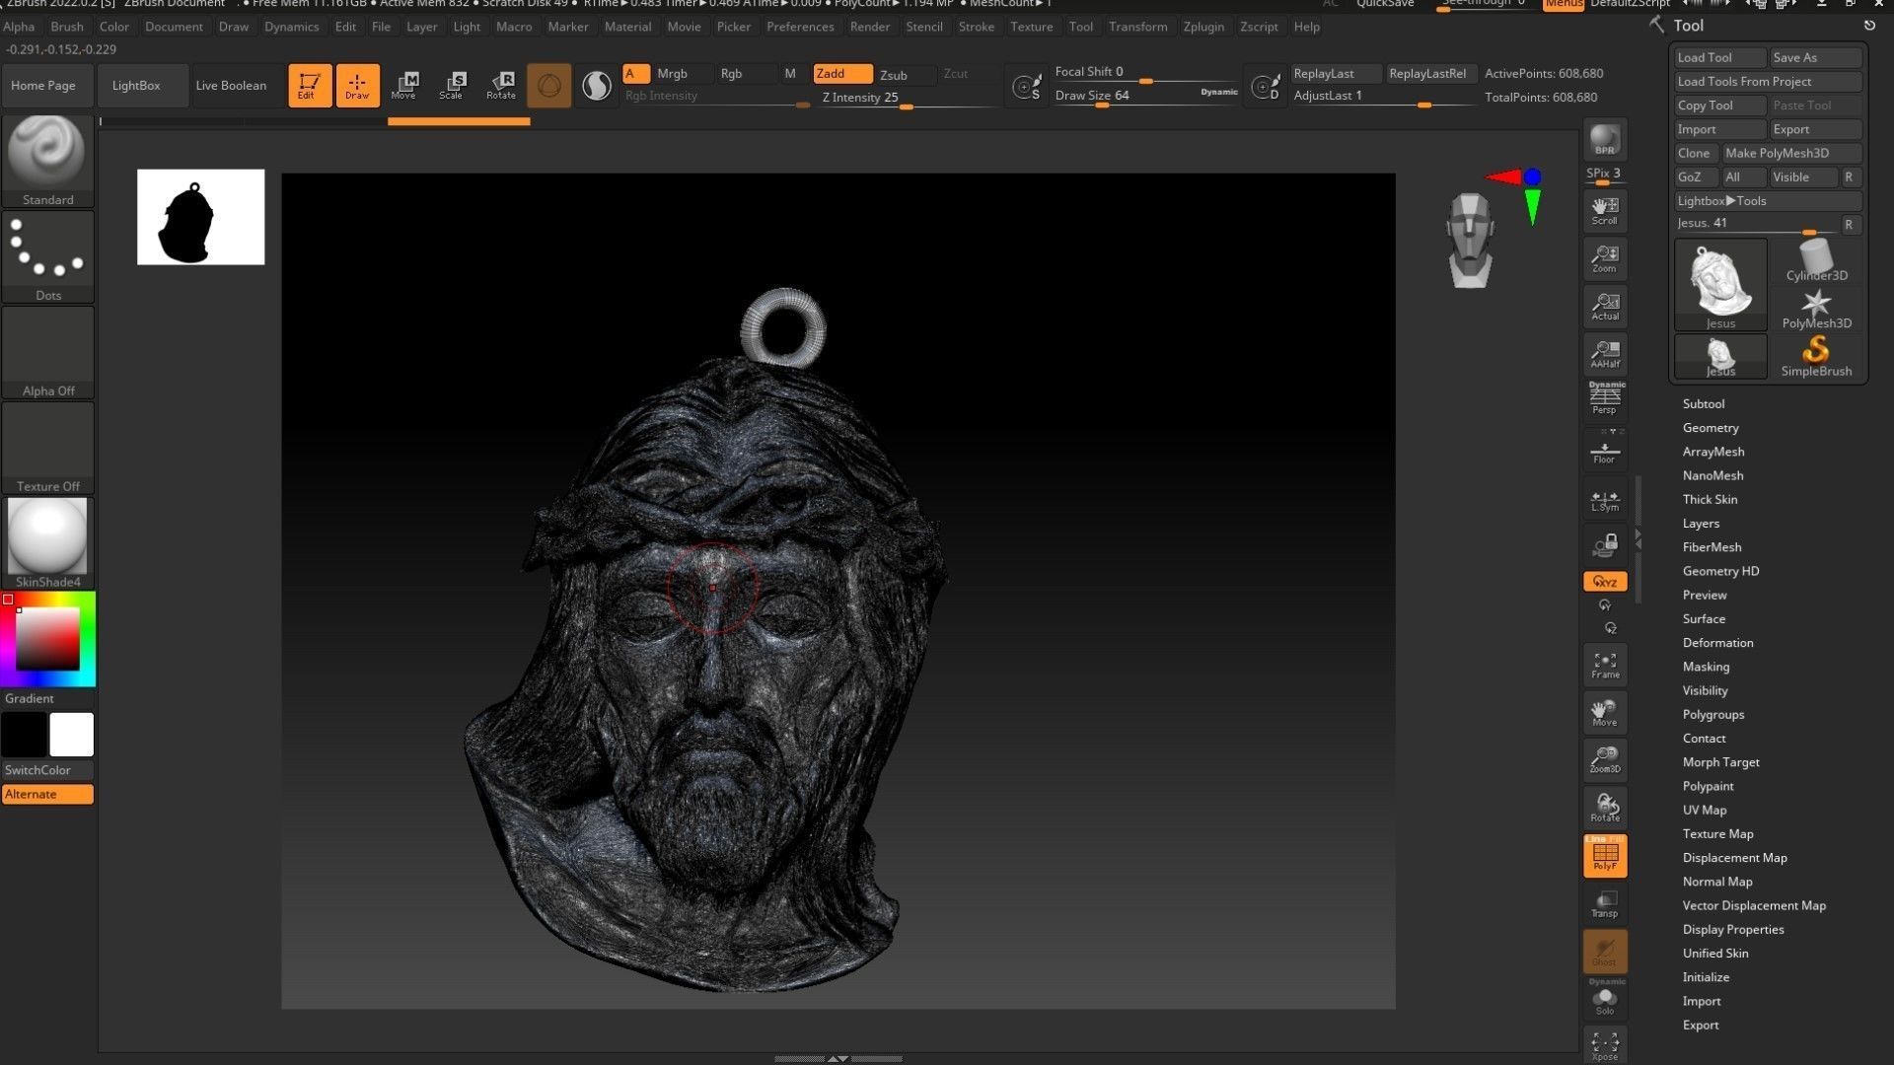Toggle Dynamic Persp perspective mode
This screenshot has width=1894, height=1065.
(x=1605, y=398)
